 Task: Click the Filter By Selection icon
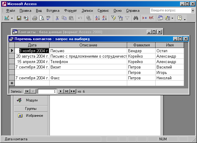(113, 18)
